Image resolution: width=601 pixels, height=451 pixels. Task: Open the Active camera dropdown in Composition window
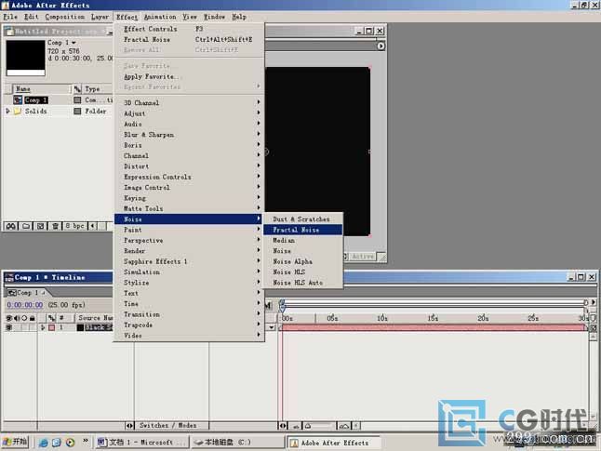362,257
